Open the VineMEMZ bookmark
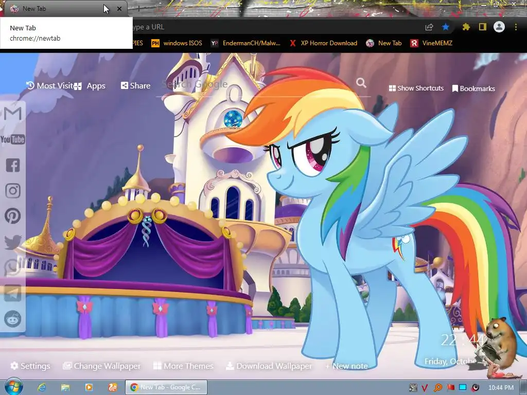The width and height of the screenshot is (527, 395). (431, 43)
